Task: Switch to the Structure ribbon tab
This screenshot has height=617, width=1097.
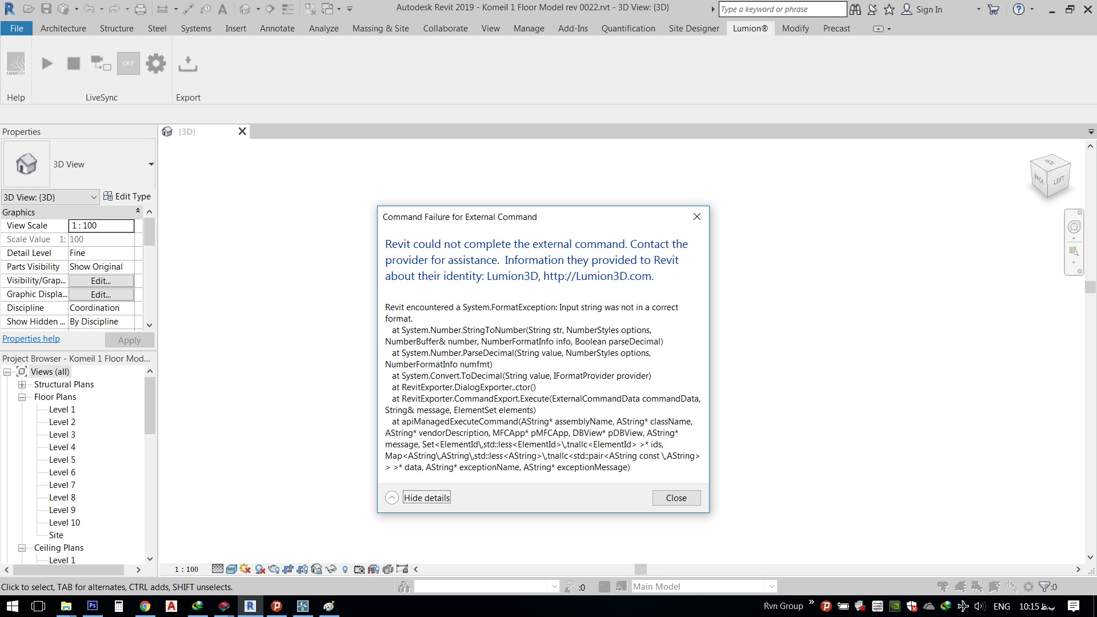Action: click(x=117, y=29)
